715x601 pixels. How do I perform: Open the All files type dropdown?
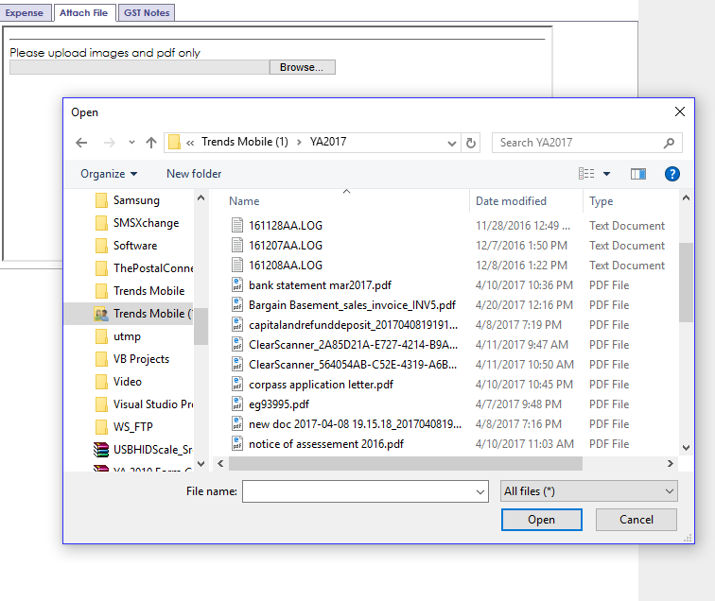click(x=588, y=491)
